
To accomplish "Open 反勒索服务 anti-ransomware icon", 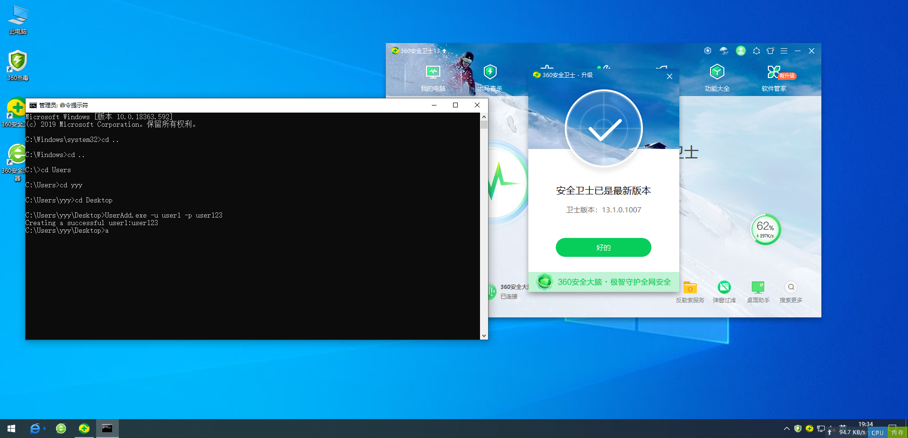I will tap(690, 292).
